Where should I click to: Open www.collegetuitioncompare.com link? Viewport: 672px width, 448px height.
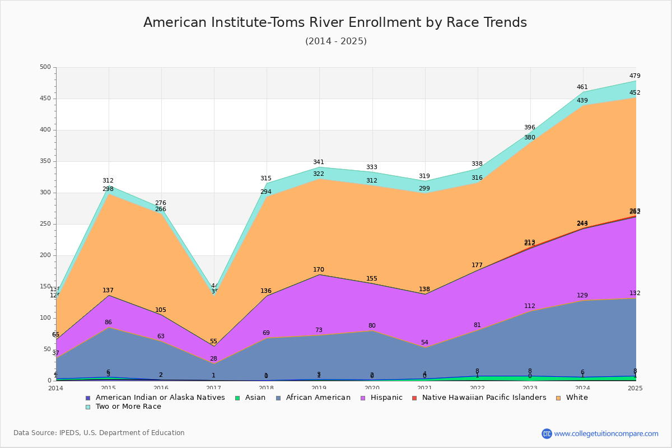tap(606, 433)
